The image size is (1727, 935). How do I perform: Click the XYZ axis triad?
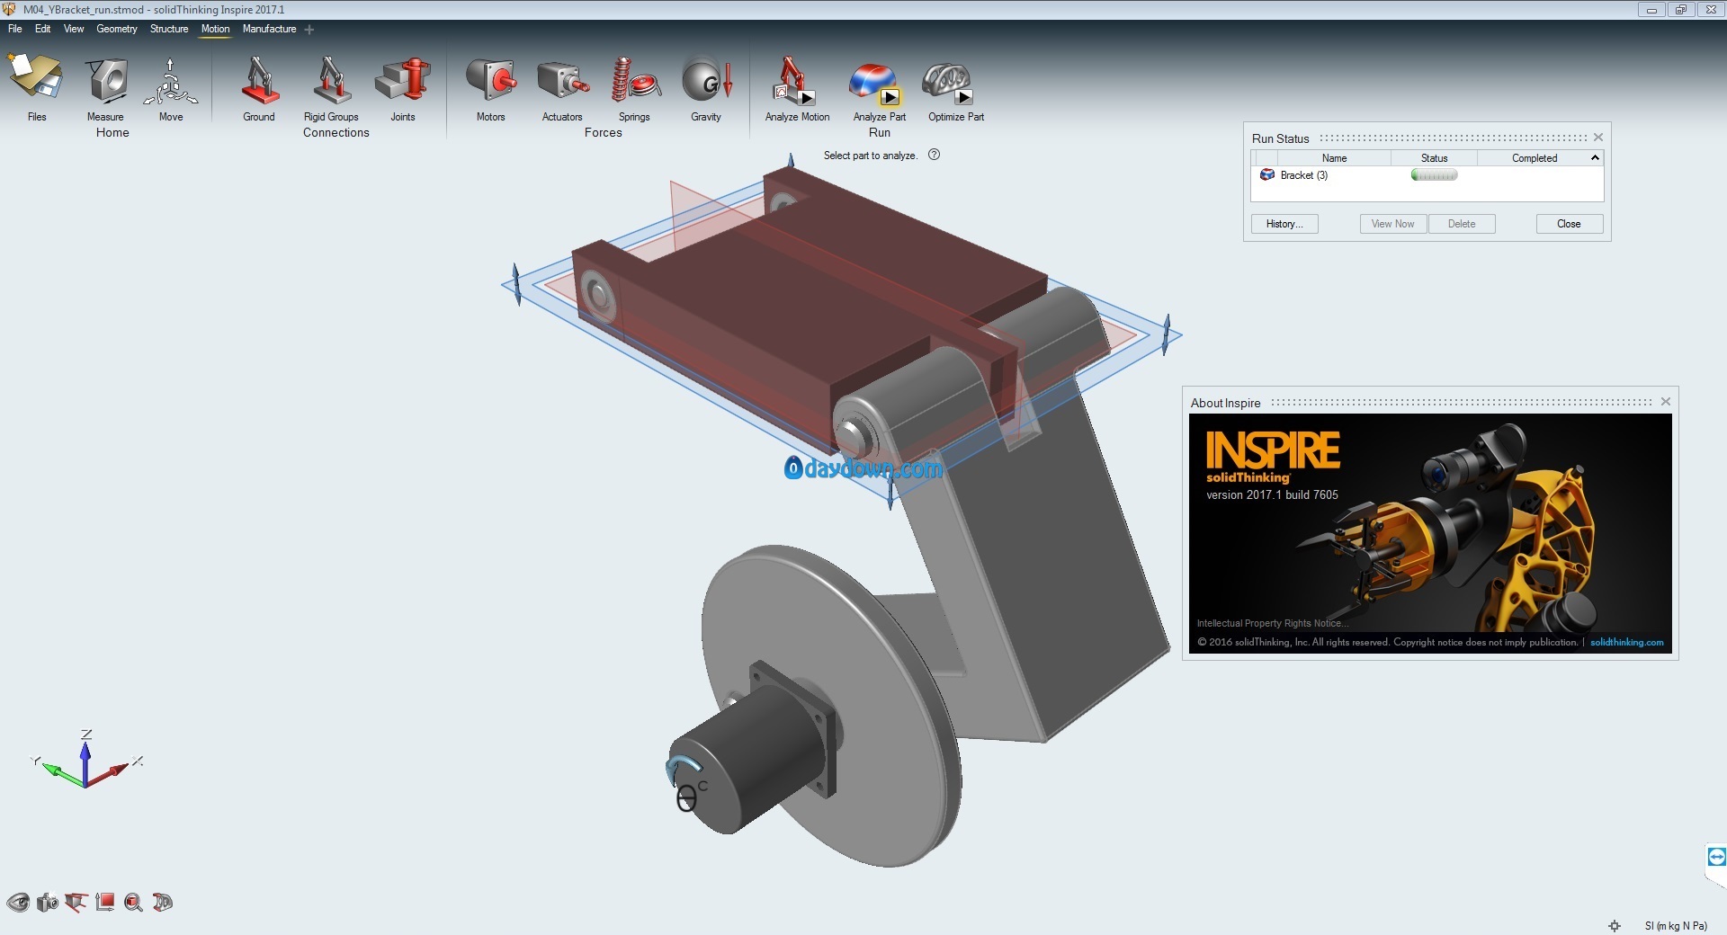pyautogui.click(x=86, y=761)
